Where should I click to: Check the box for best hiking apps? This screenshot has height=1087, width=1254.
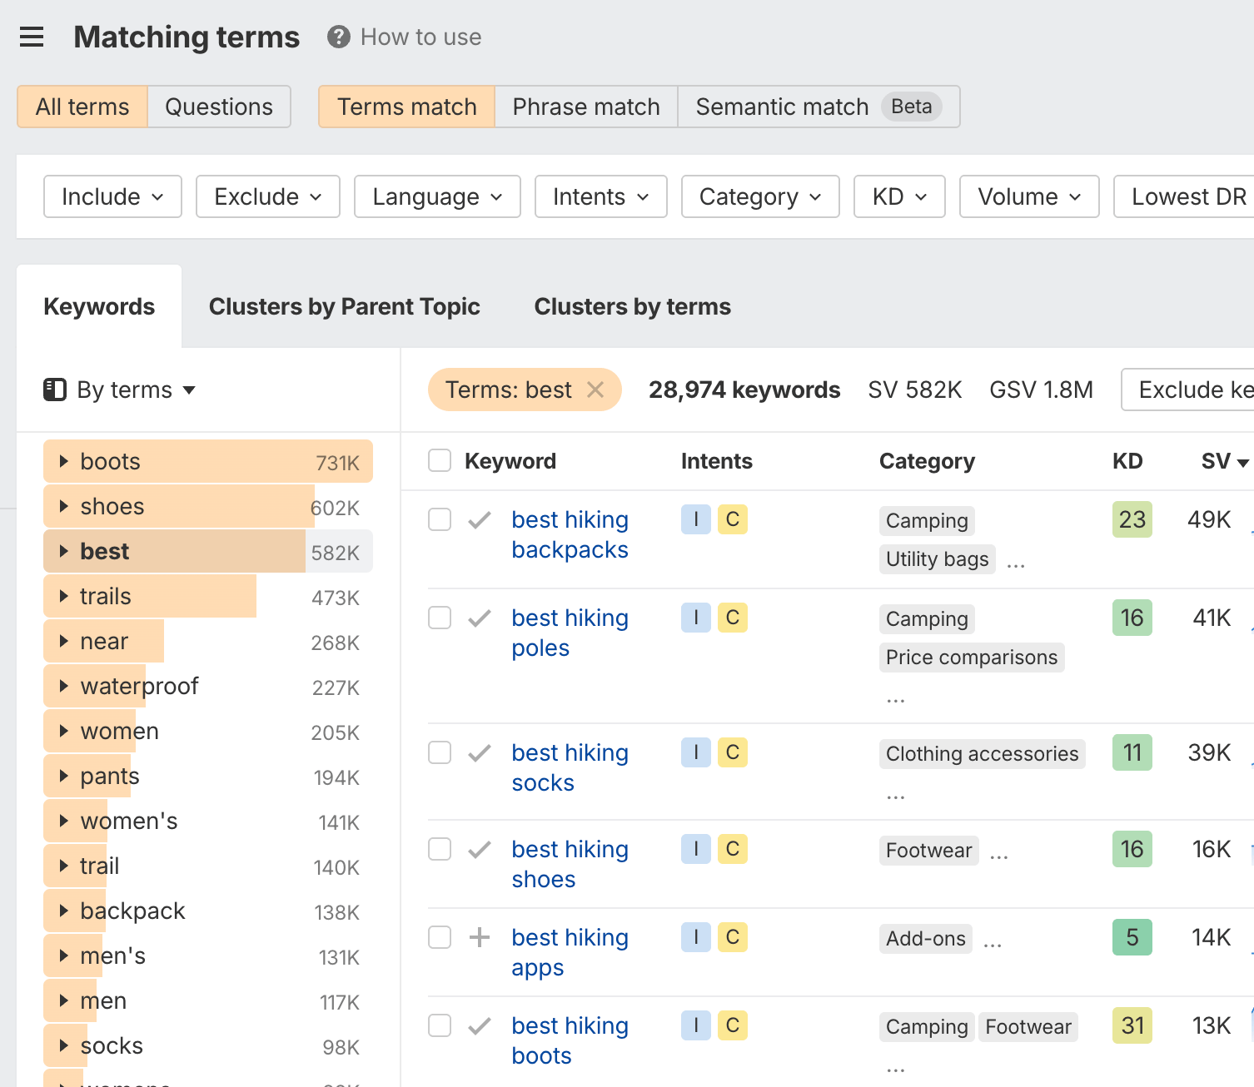pyautogui.click(x=440, y=937)
